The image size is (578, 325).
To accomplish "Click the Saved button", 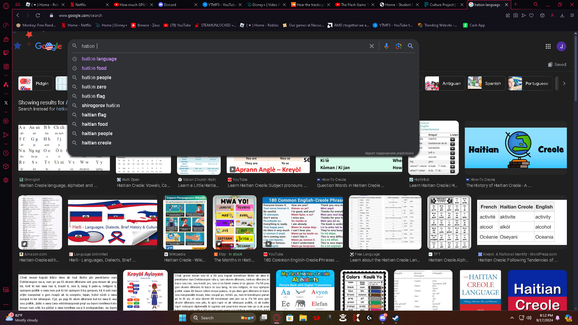I will click(557, 64).
